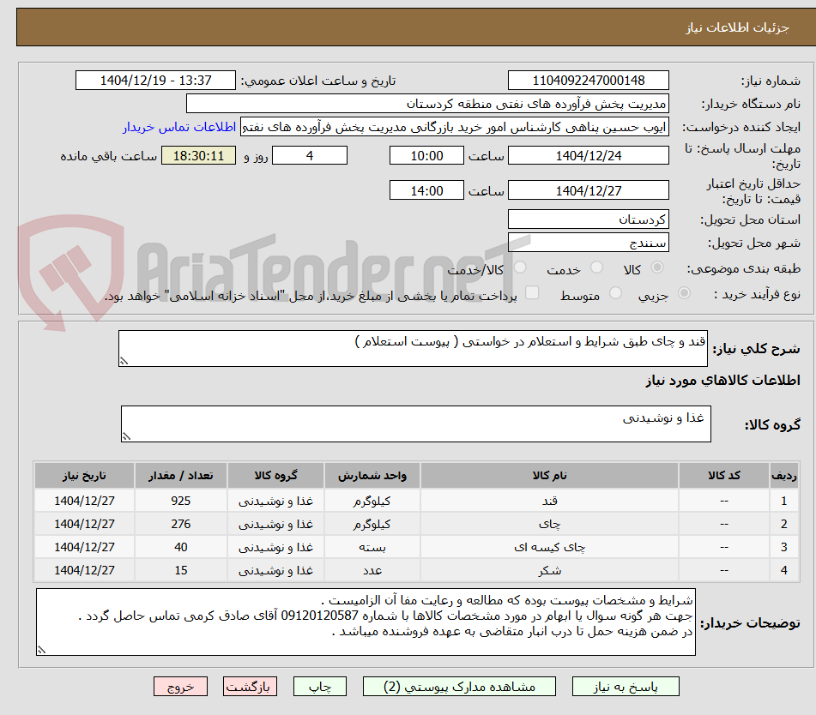816x715 pixels.
Task: Click the deadline time field 10:00
Action: (426, 155)
